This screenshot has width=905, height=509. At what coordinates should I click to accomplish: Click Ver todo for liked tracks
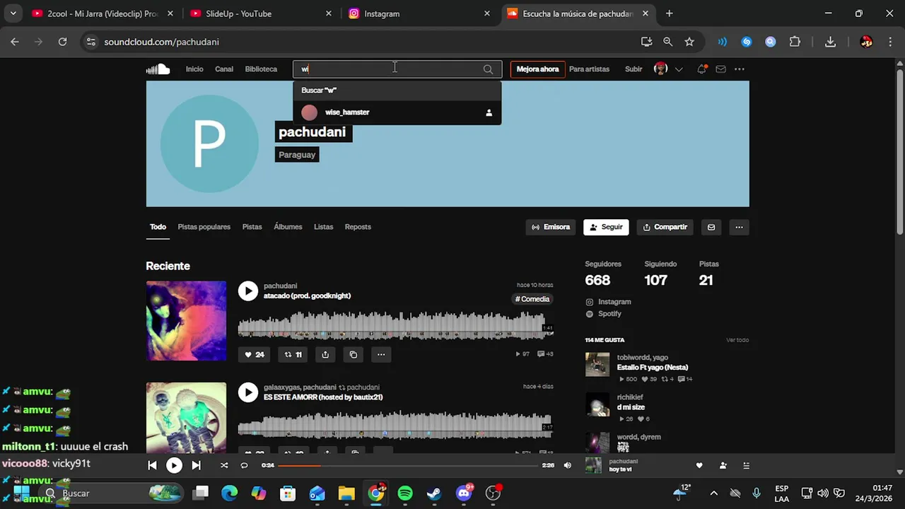pyautogui.click(x=737, y=340)
